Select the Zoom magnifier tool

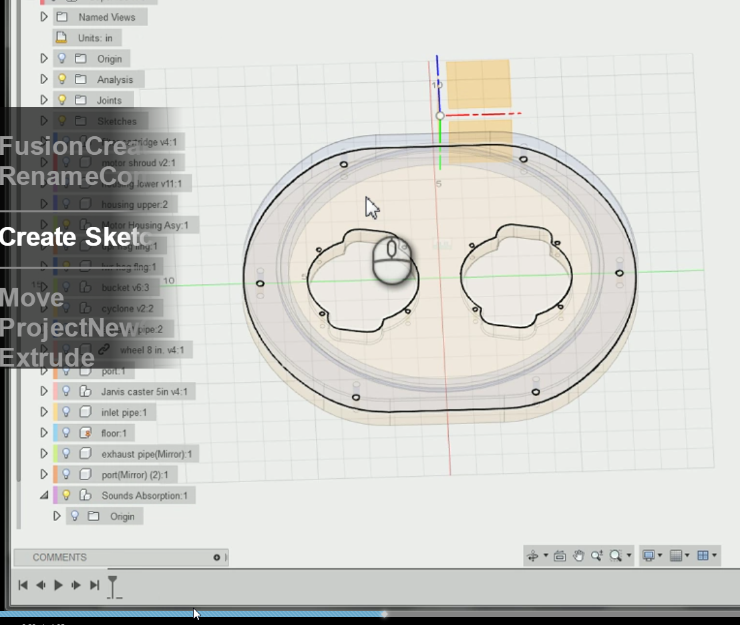coord(596,556)
